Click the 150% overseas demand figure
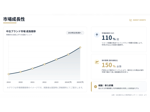This screenshot has width=150, height=112. click(x=108, y=65)
